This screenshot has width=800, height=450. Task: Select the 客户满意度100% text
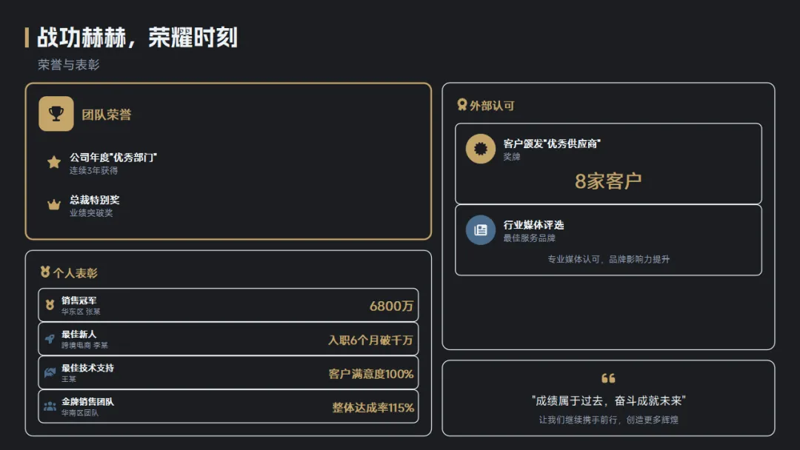(x=371, y=374)
